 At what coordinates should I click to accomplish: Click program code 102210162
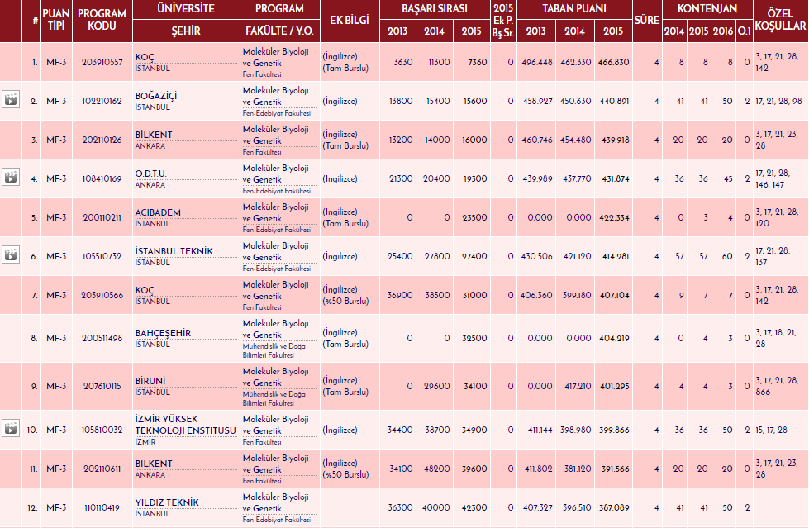[102, 101]
